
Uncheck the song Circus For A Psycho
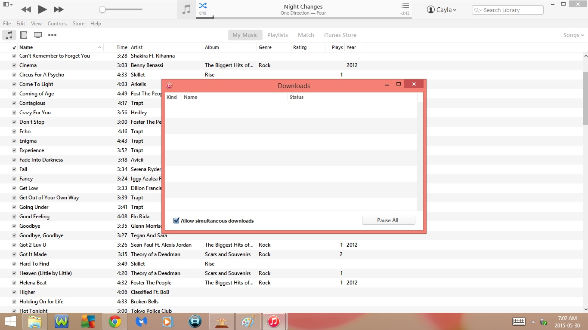pyautogui.click(x=14, y=75)
